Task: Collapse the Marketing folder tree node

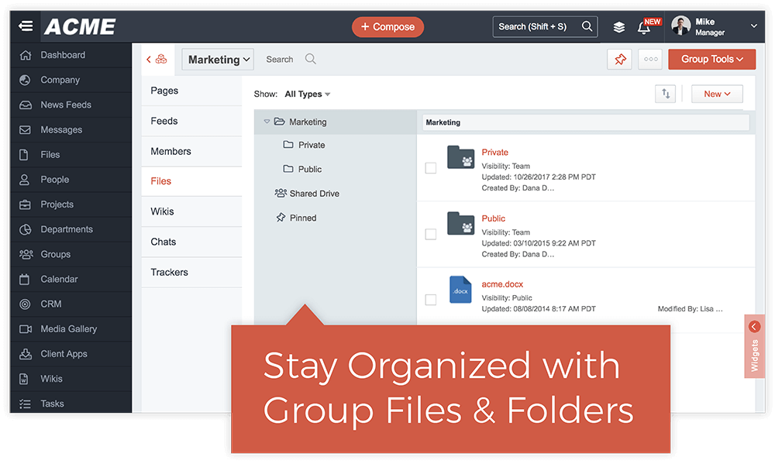Action: click(x=267, y=122)
